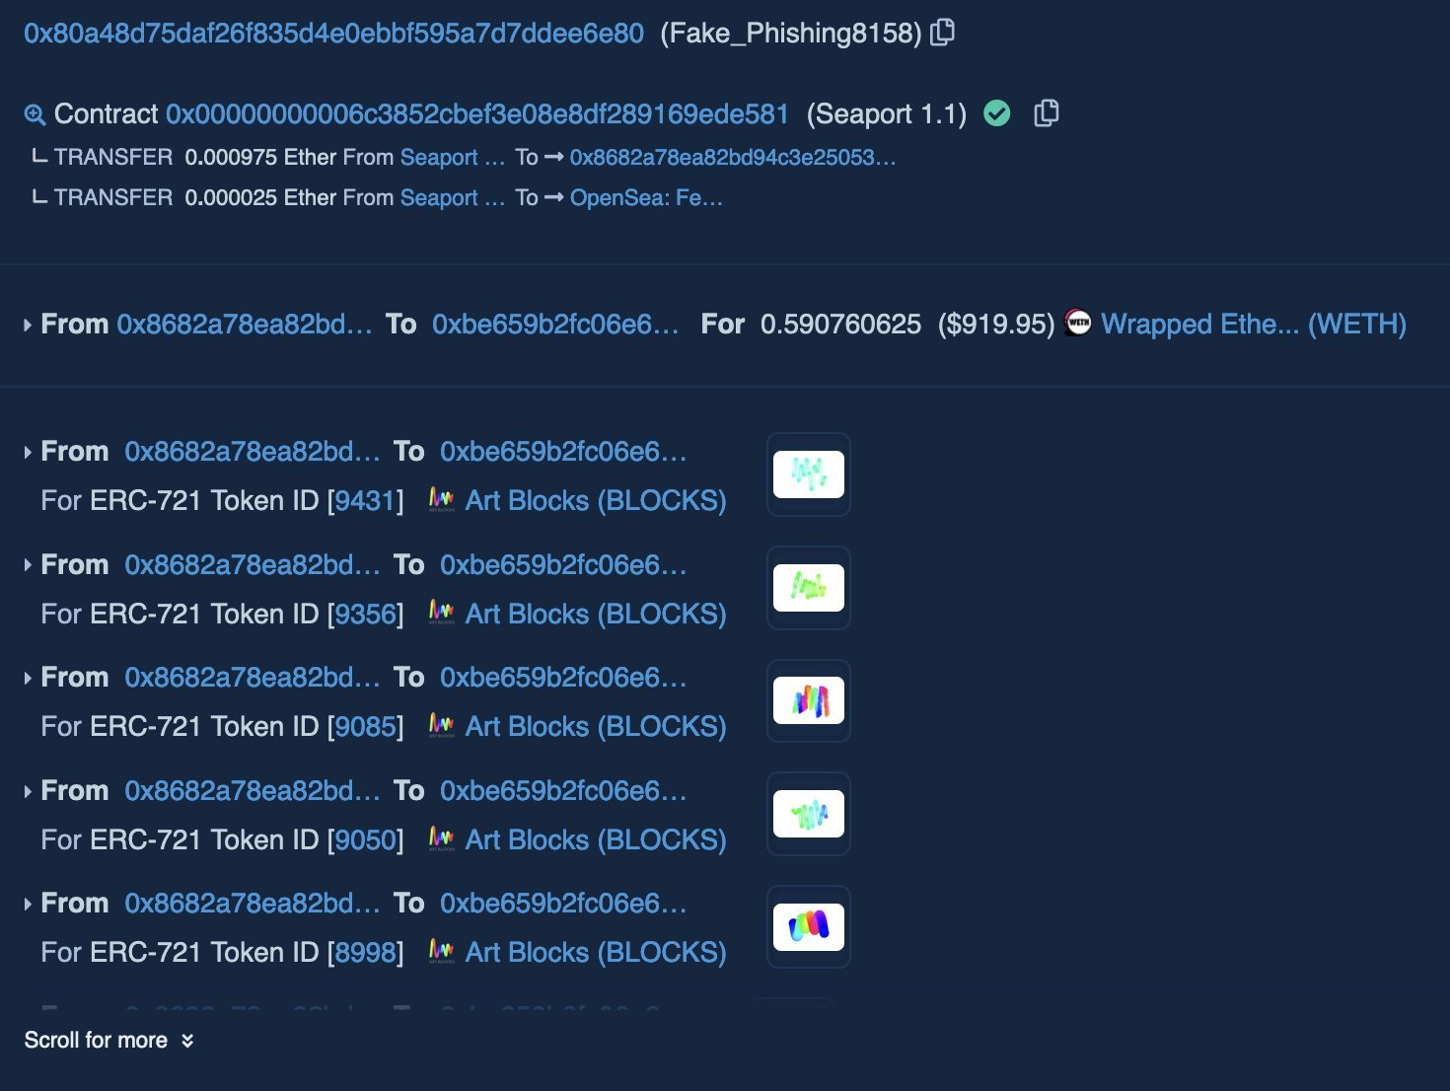Open To address above Token ID 8998
This screenshot has height=1091, width=1450.
coord(563,904)
